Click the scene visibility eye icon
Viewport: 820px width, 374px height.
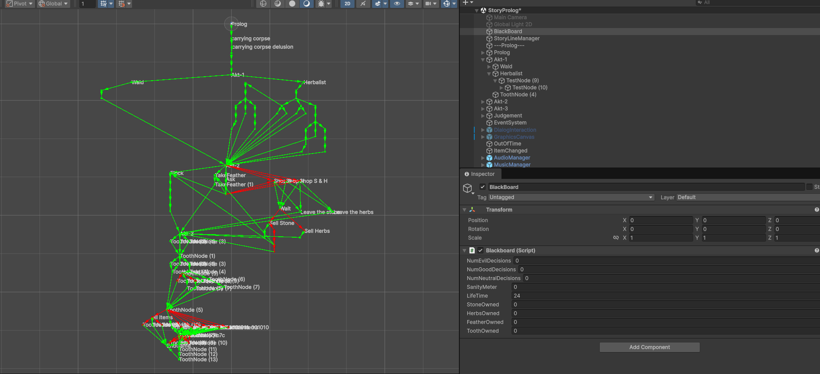(x=397, y=4)
